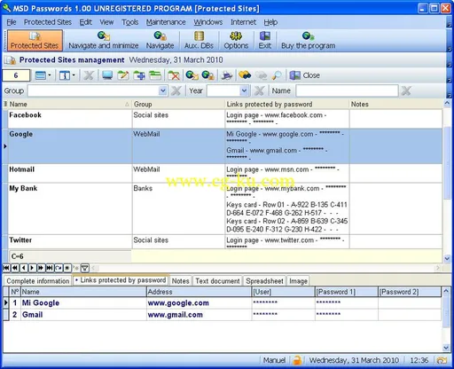Clear the Group filter with X
The height and width of the screenshot is (369, 454).
[x=176, y=90]
